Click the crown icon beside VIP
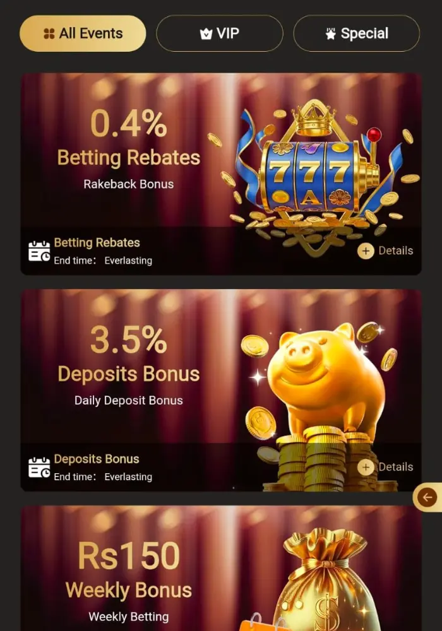Image resolution: width=442 pixels, height=631 pixels. pyautogui.click(x=206, y=34)
